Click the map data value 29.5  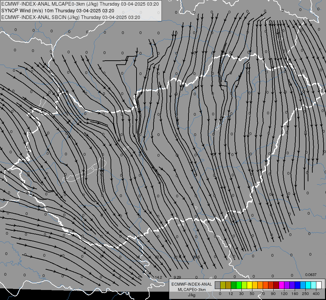coord(196,257)
